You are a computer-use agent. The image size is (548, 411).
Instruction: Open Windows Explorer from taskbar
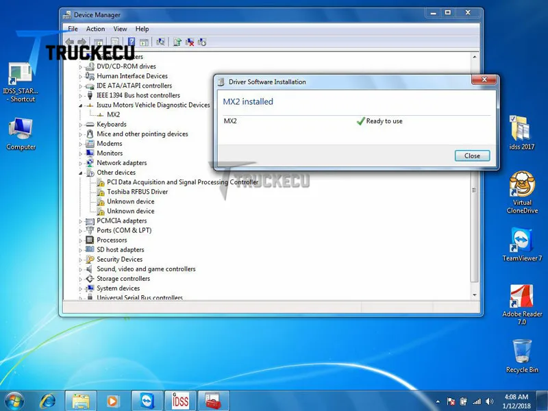81,401
